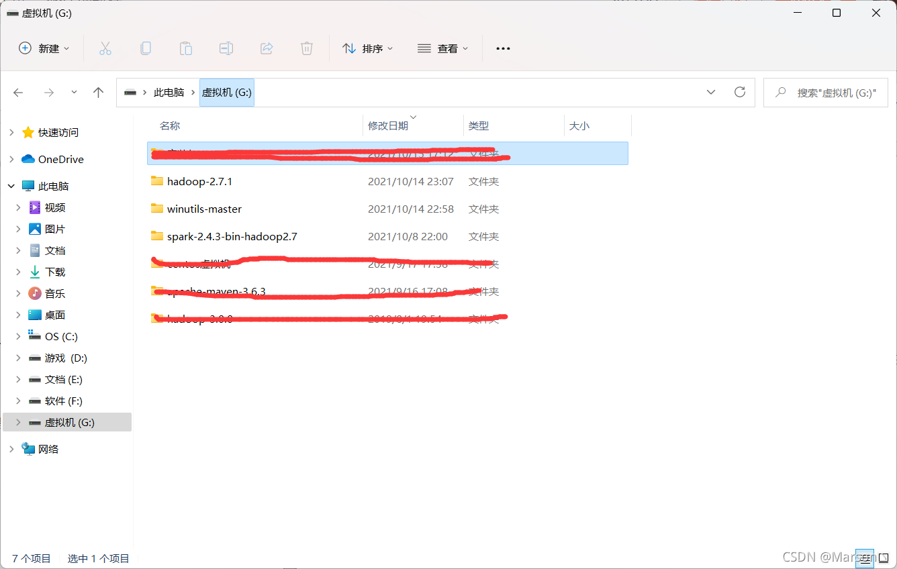Click the hadoop-2.7.1 folder icon
Image resolution: width=897 pixels, height=569 pixels.
tap(157, 181)
